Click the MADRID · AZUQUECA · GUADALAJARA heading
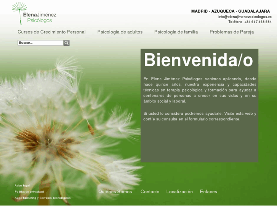277x207 pixels. point(231,11)
